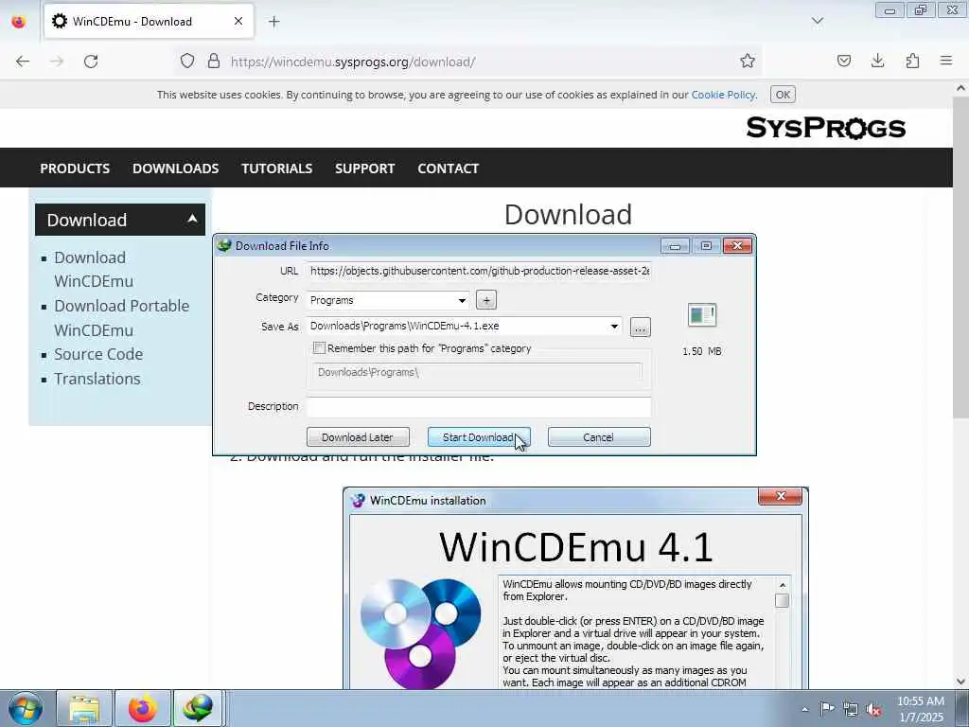Click Download Later button
This screenshot has width=969, height=727.
358,437
